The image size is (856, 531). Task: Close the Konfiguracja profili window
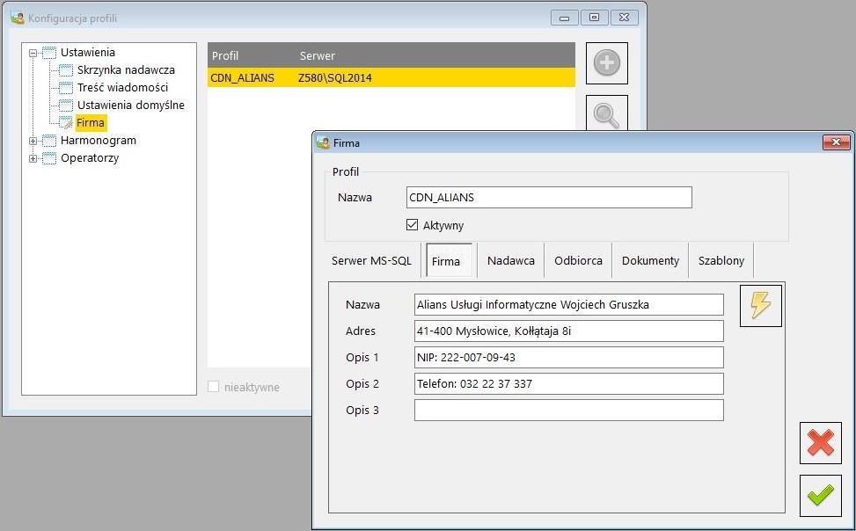pyautogui.click(x=624, y=18)
